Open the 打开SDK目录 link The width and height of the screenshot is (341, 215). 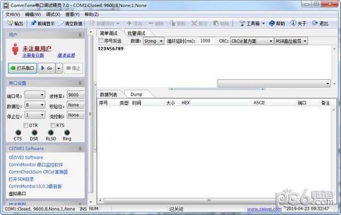(22, 179)
